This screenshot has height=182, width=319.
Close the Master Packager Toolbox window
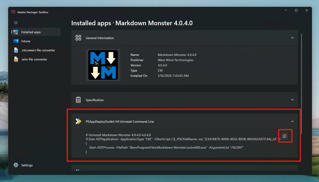pos(307,10)
